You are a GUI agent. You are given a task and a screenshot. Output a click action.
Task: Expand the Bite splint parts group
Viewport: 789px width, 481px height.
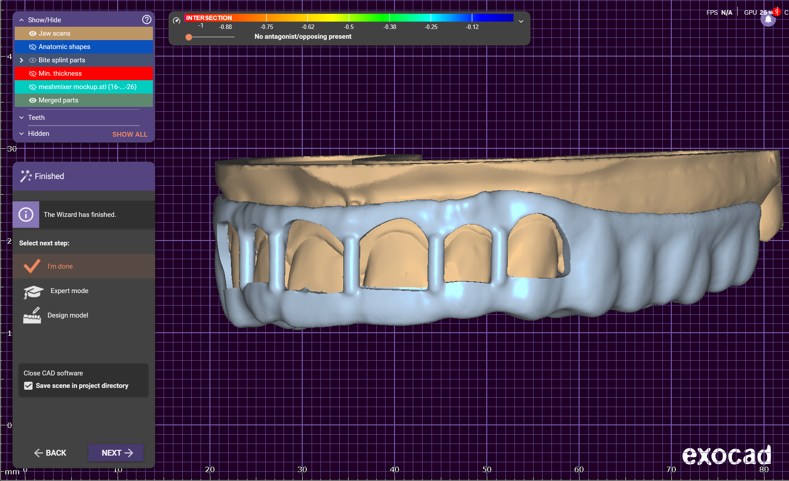[21, 60]
